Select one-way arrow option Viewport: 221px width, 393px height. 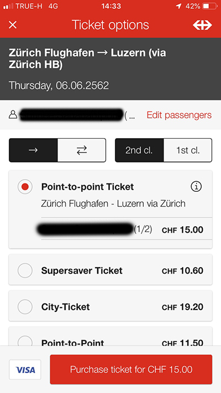[x=33, y=150]
